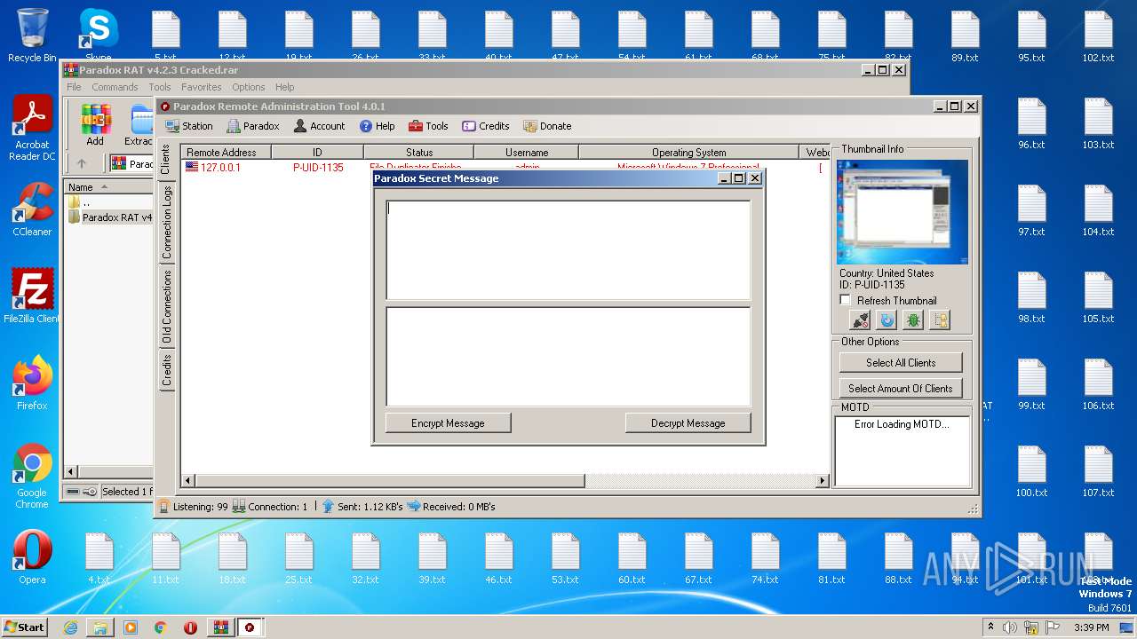The image size is (1137, 639).
Task: Click the Name column header in WinRAR
Action: 108,187
